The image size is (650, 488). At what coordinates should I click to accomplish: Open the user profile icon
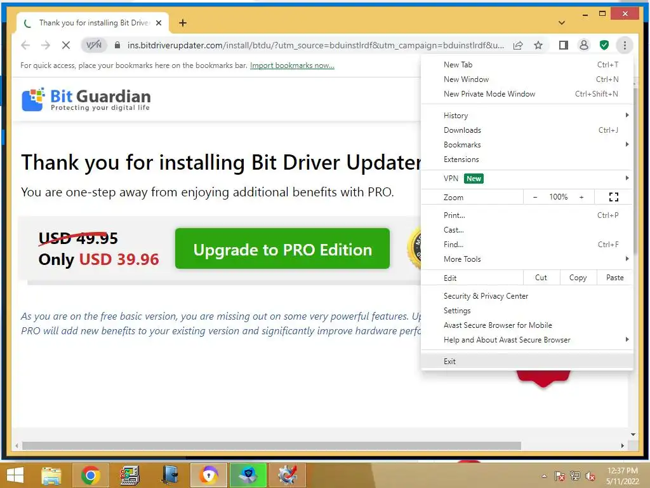tap(584, 45)
